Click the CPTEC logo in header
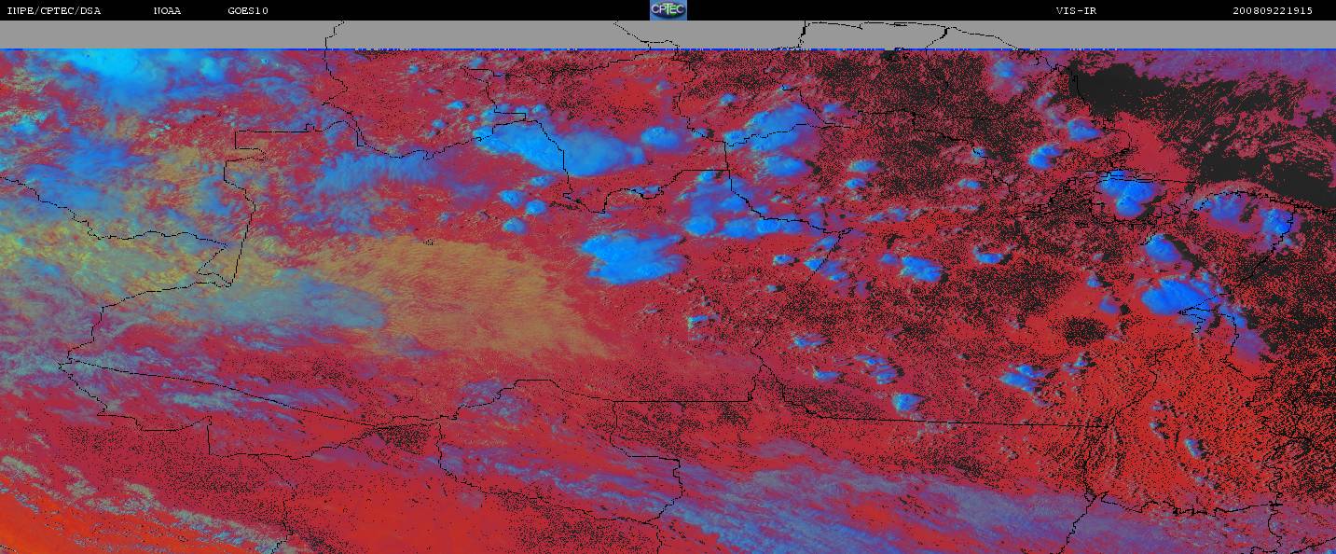The image size is (1336, 554). pyautogui.click(x=668, y=10)
